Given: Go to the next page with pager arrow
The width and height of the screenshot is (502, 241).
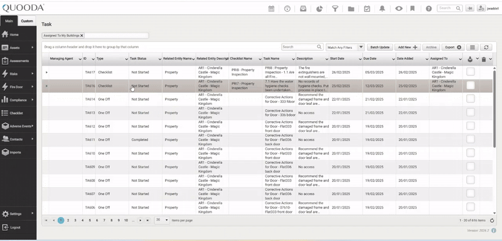Looking at the screenshot, I should tap(140, 220).
